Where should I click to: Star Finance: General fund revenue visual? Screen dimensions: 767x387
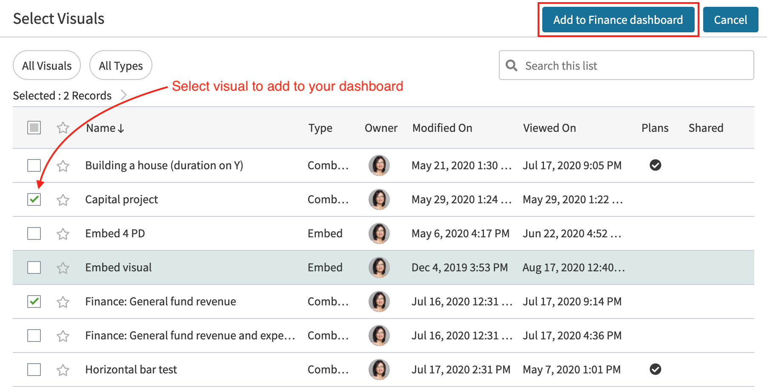coord(63,302)
